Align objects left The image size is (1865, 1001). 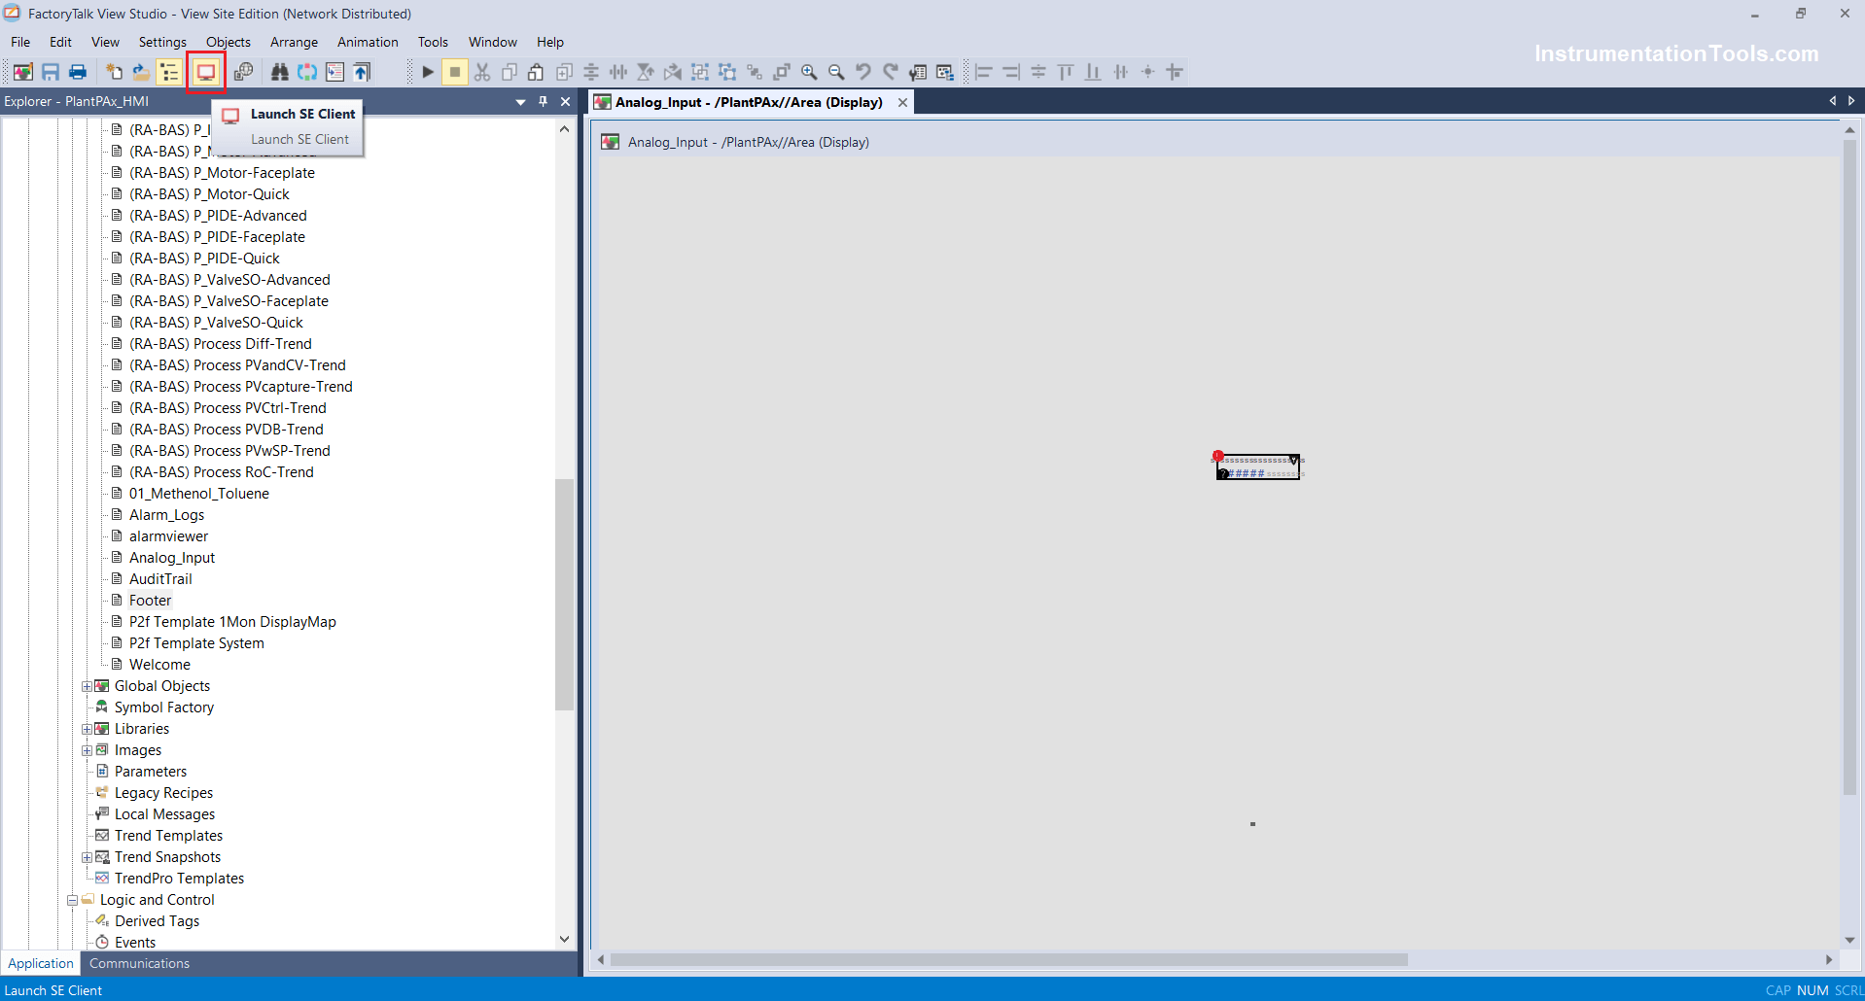coord(984,72)
